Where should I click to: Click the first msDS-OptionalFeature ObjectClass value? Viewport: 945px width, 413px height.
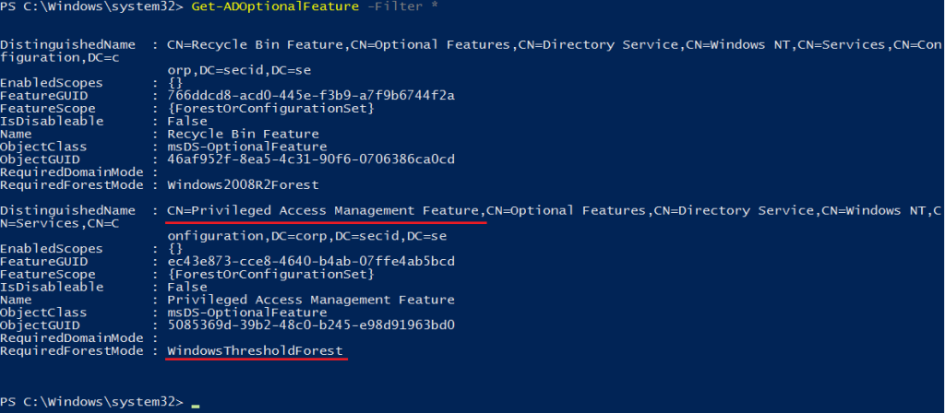247,147
